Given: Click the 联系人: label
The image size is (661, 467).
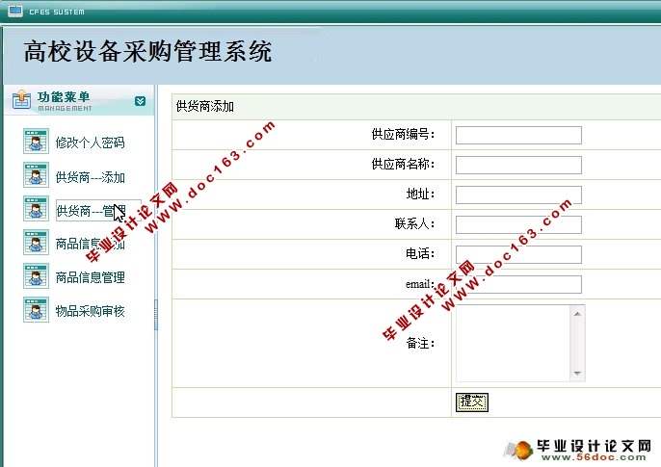Looking at the screenshot, I should pos(414,224).
